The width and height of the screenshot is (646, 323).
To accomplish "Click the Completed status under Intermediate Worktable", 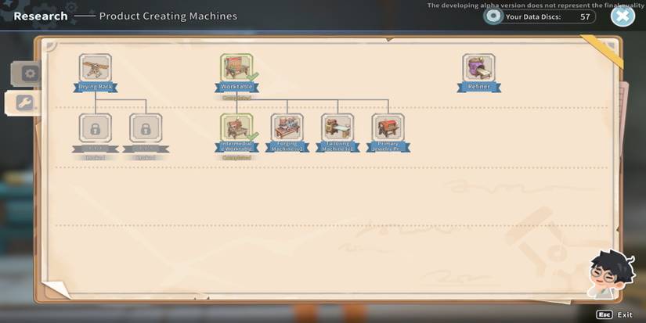I will tap(236, 158).
